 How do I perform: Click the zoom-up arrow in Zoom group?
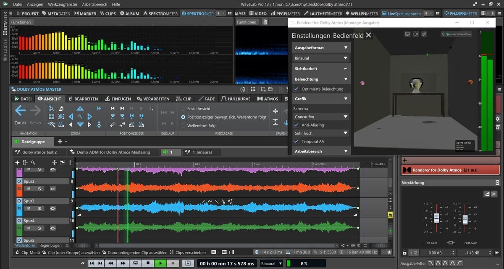click(x=80, y=108)
